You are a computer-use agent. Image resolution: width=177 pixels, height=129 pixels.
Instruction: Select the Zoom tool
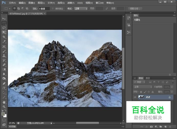coord(4,107)
